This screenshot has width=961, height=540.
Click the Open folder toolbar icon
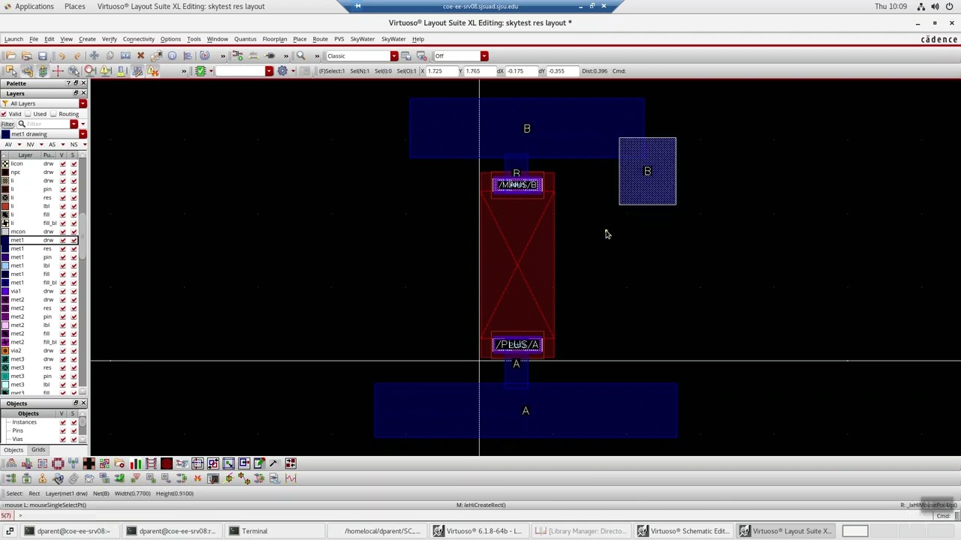(x=11, y=56)
